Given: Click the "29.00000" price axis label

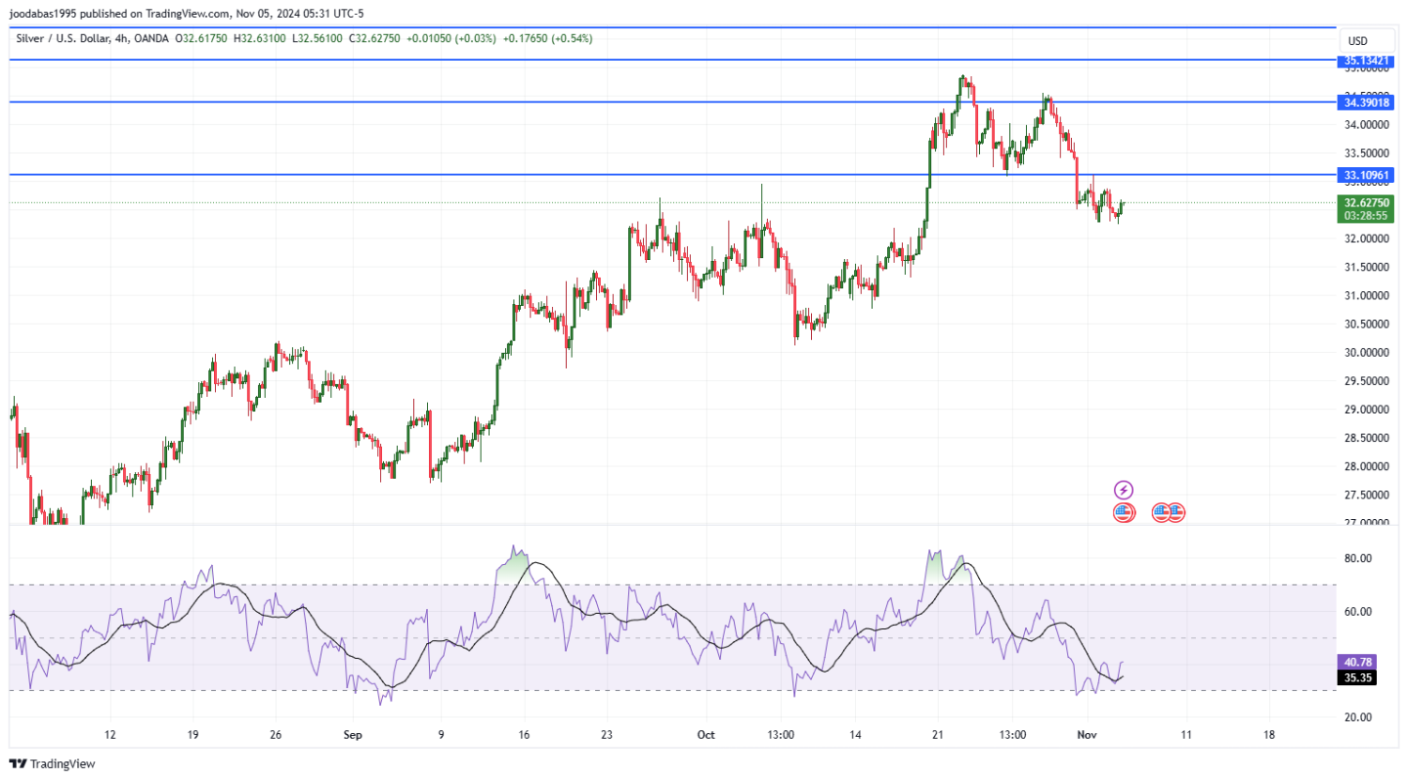Looking at the screenshot, I should tap(1367, 410).
